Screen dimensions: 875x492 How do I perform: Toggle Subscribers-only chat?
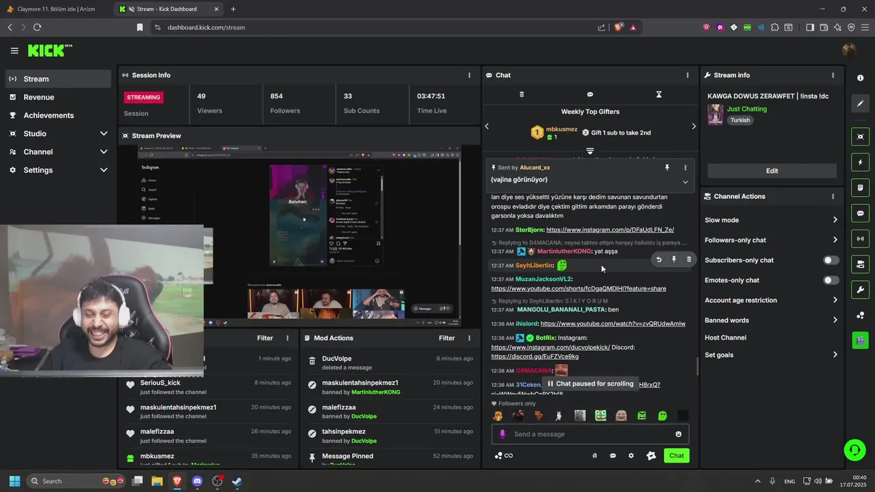(831, 260)
